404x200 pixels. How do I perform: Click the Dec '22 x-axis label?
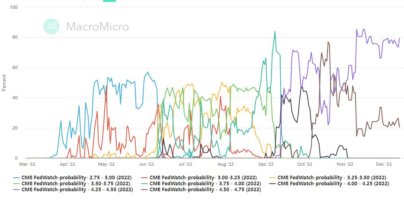pyautogui.click(x=383, y=164)
